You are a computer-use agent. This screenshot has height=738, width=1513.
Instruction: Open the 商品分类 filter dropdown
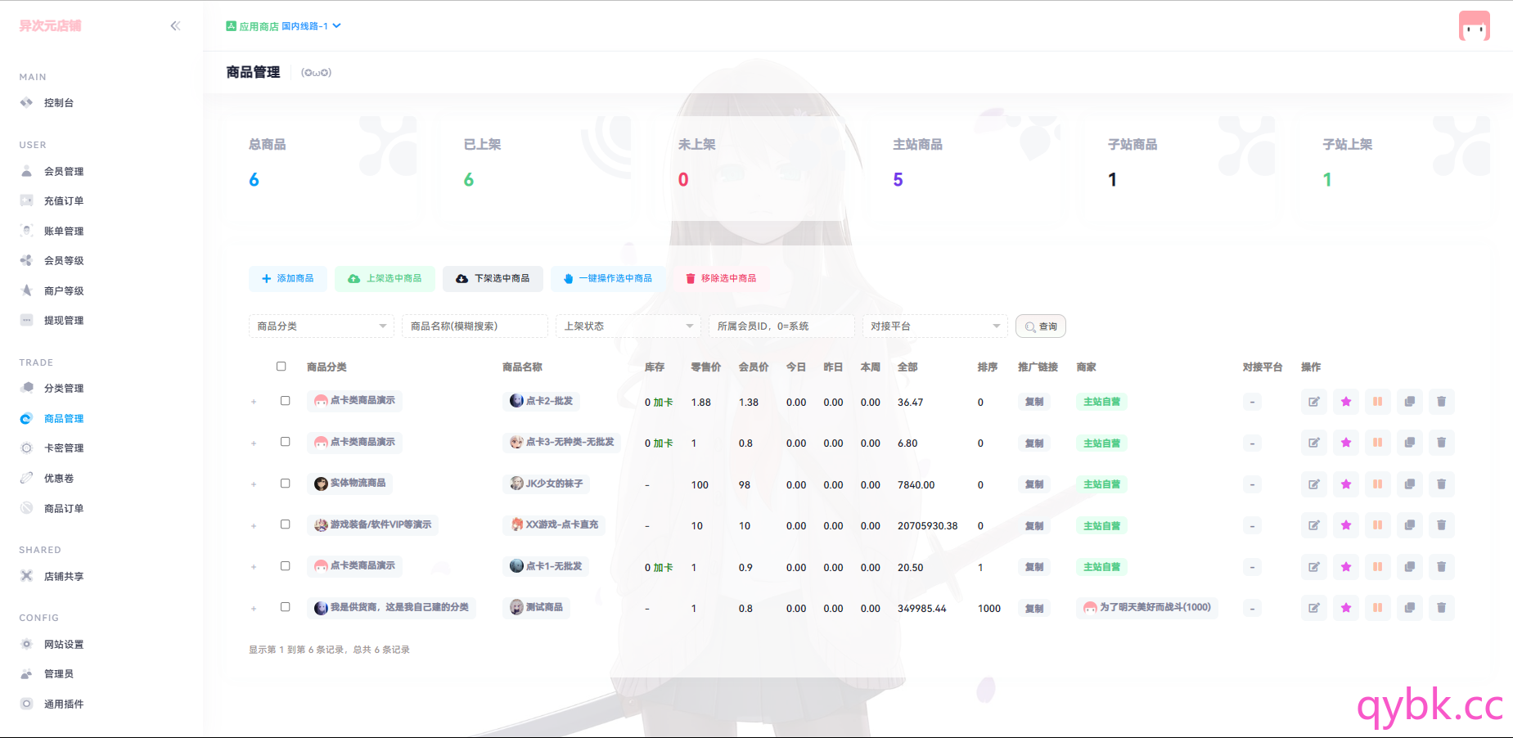click(321, 326)
